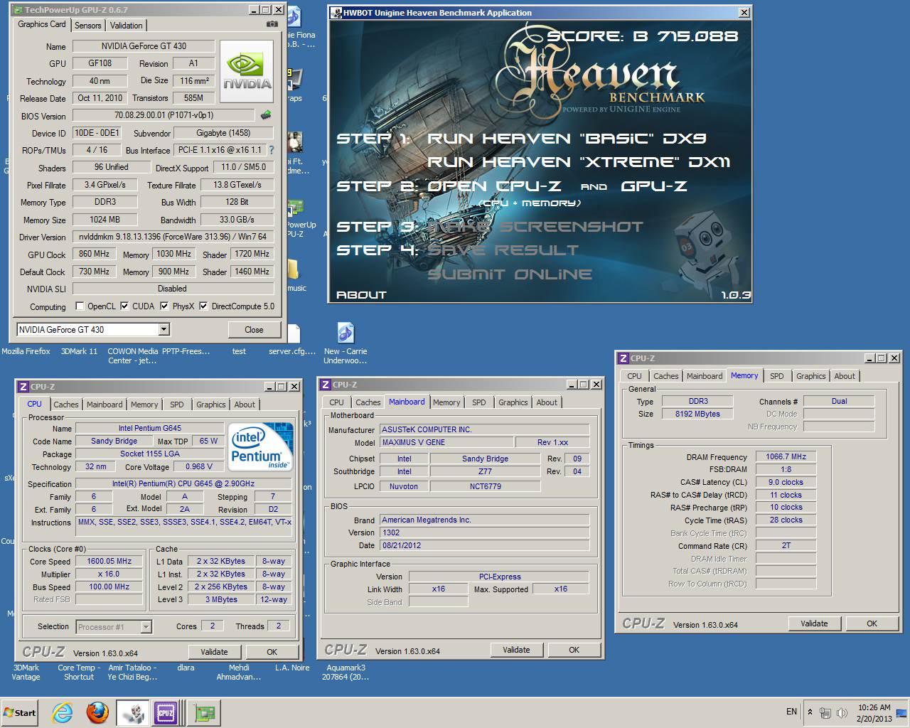Click the NVIDIA logo in GPU-Z
910x728 pixels.
247,72
